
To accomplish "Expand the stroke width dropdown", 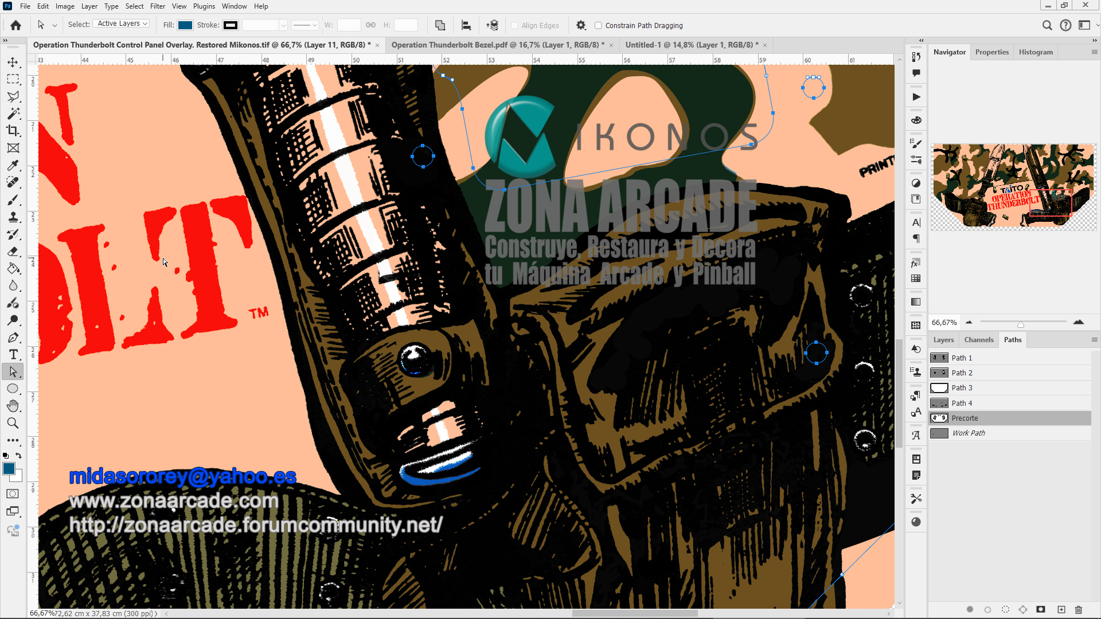I will tap(283, 25).
